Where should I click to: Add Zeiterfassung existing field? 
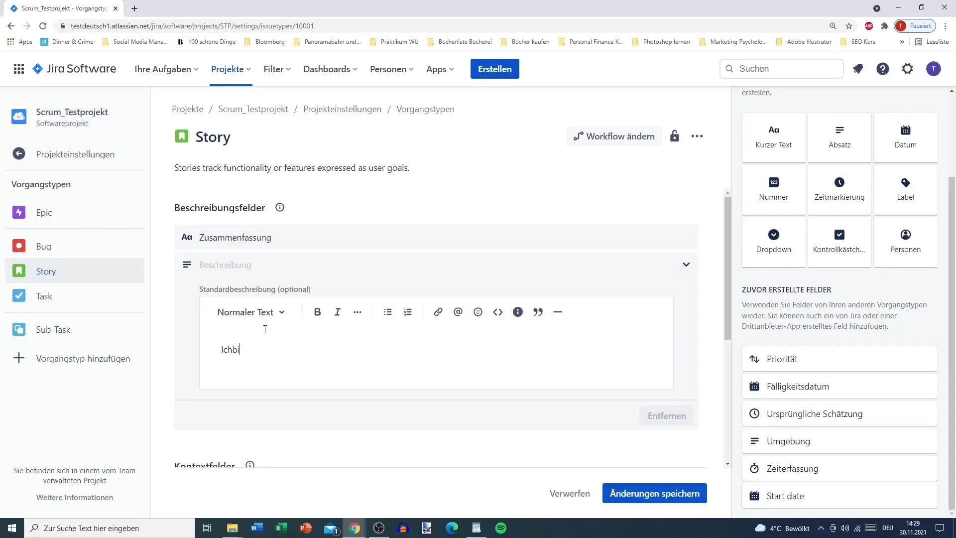pos(839,468)
